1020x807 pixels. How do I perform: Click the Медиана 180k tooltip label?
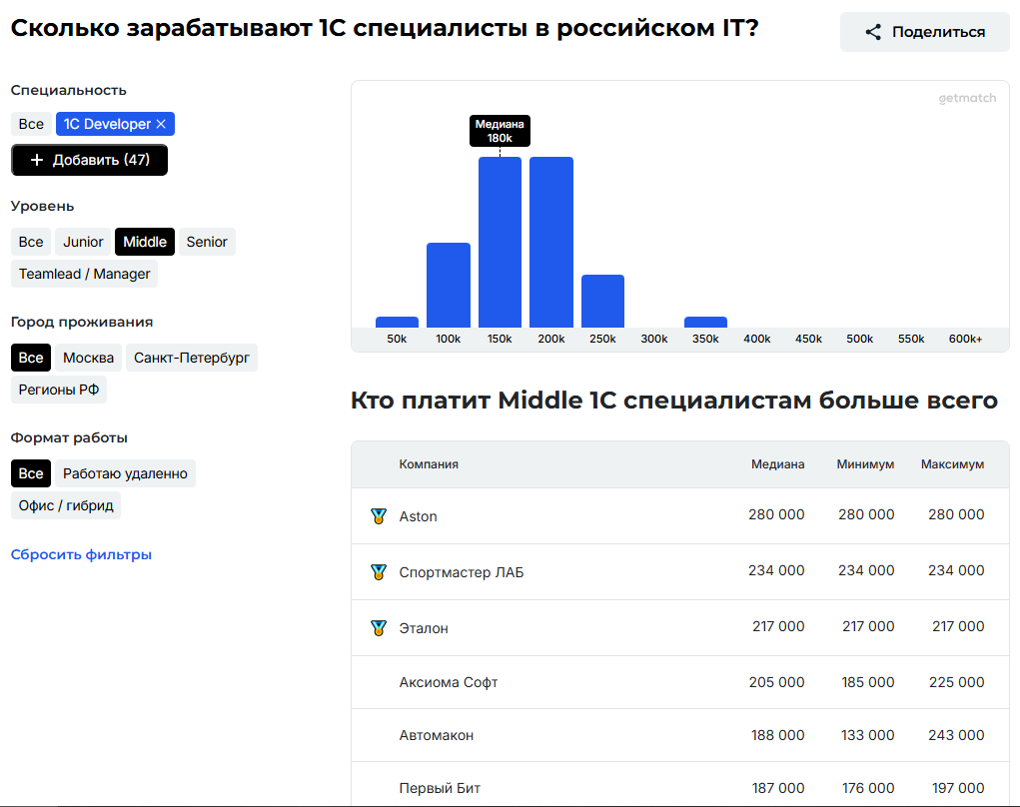(500, 131)
